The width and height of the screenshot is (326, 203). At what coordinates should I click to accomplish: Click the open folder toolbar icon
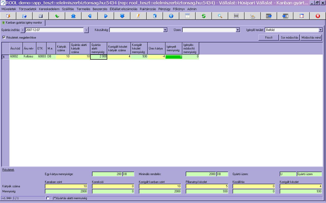24,16
